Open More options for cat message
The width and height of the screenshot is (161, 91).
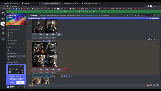pos(157,39)
